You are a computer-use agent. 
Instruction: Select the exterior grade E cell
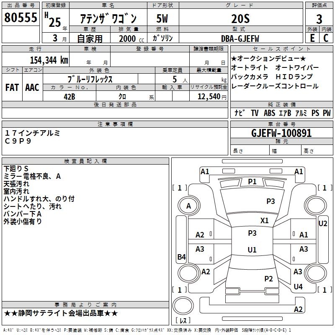[312, 38]
